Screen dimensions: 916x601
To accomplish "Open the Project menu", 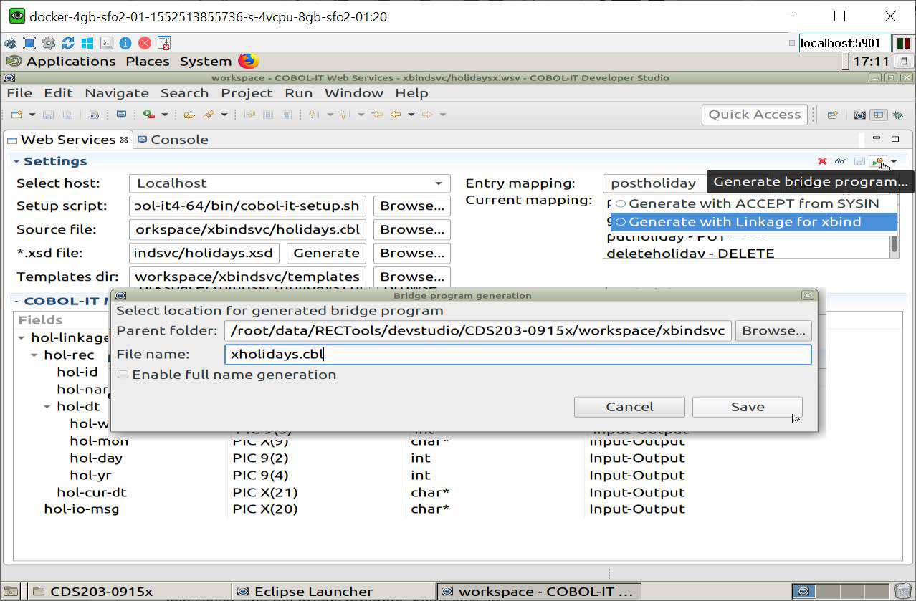I will pyautogui.click(x=247, y=93).
